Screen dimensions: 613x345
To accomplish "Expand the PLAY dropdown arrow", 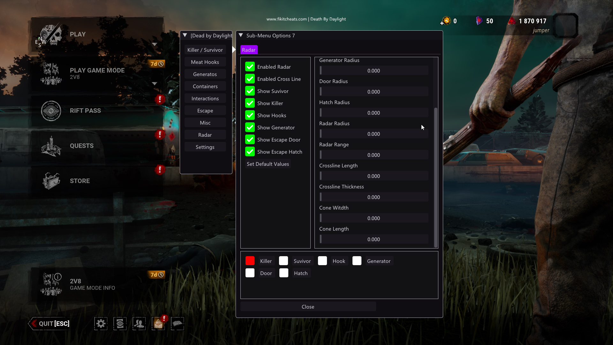I will (155, 44).
